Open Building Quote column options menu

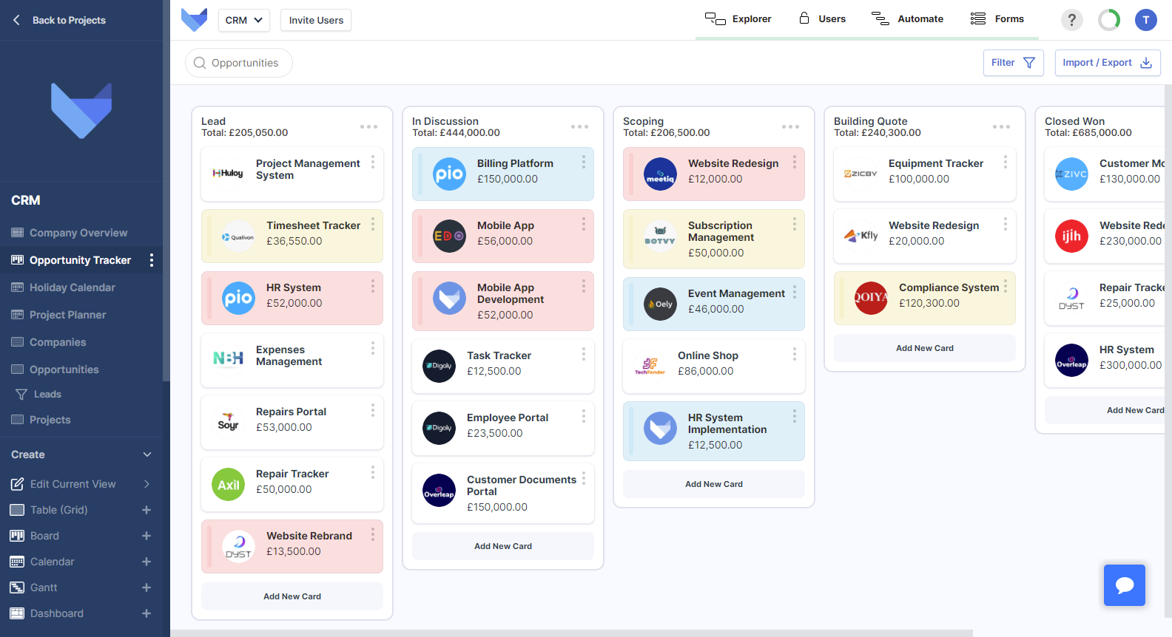[1001, 127]
